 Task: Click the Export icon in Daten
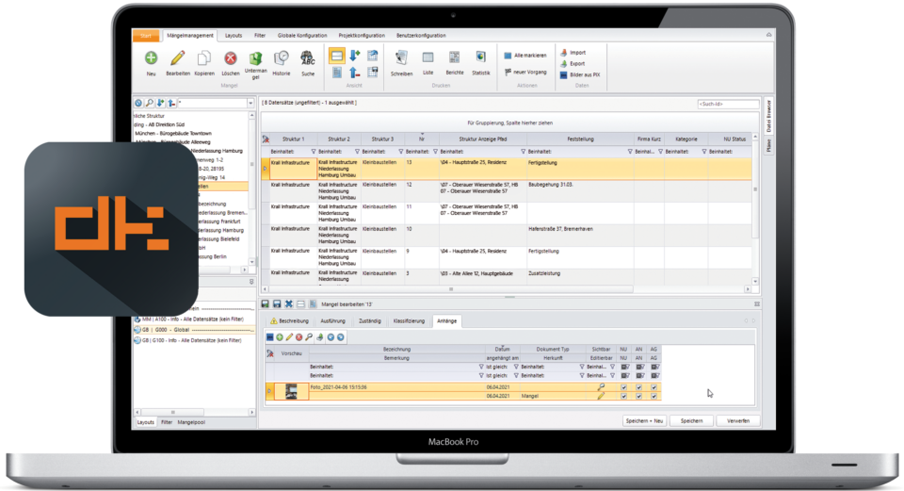[x=564, y=63]
